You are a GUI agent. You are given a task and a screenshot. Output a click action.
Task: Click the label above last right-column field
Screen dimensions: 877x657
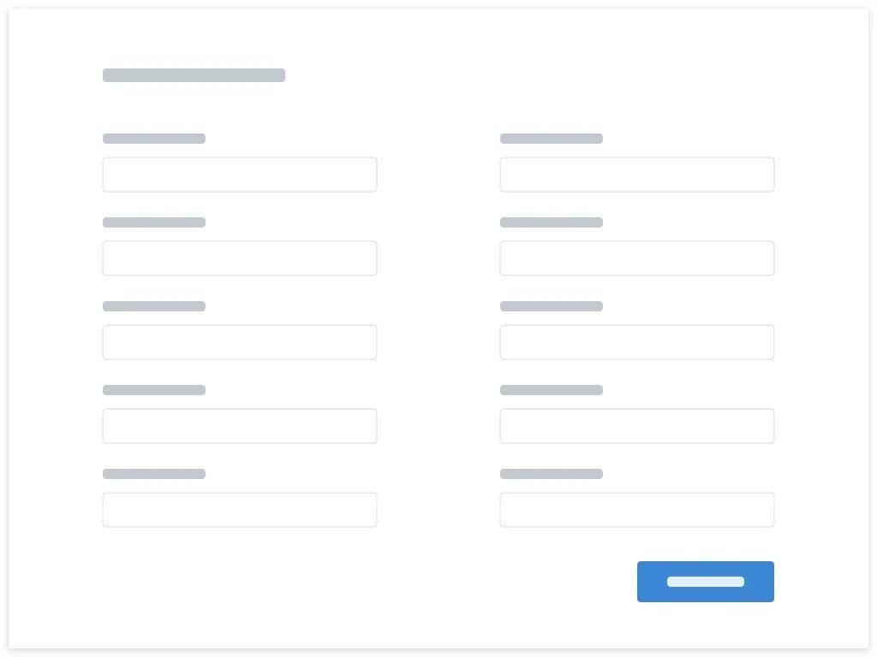tap(552, 474)
